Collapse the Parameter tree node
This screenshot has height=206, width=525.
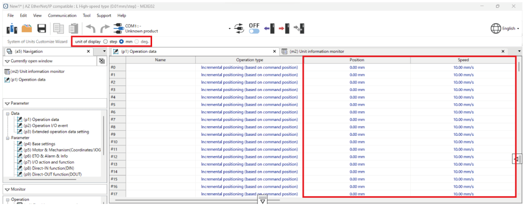point(8,138)
